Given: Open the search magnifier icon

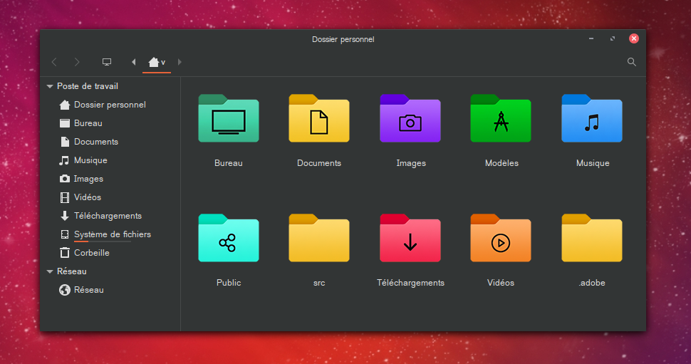Looking at the screenshot, I should 631,62.
